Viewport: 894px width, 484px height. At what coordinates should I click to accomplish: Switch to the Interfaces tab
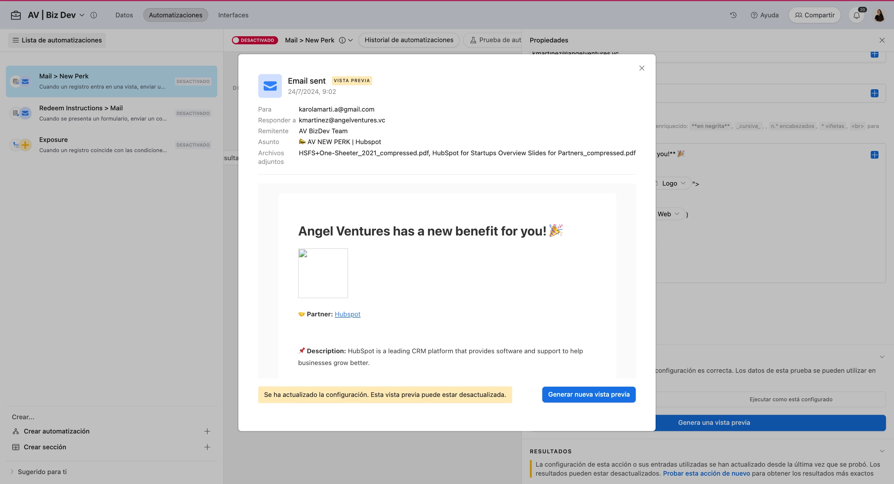(233, 15)
